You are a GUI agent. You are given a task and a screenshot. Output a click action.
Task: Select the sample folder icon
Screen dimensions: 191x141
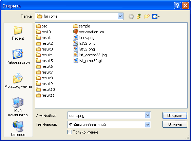[x=76, y=26]
